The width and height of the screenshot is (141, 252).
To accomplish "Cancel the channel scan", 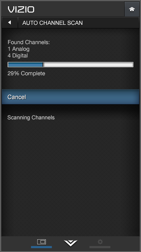I will point(70,97).
